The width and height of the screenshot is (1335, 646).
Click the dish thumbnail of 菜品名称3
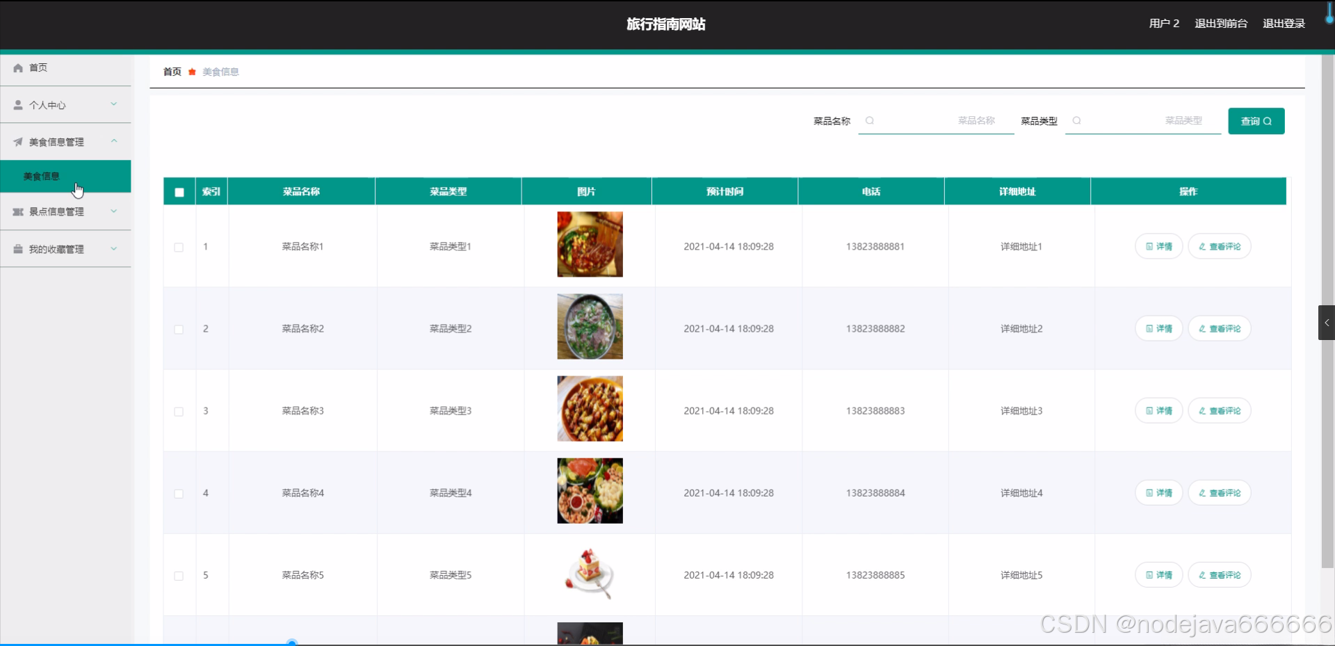[x=590, y=408]
